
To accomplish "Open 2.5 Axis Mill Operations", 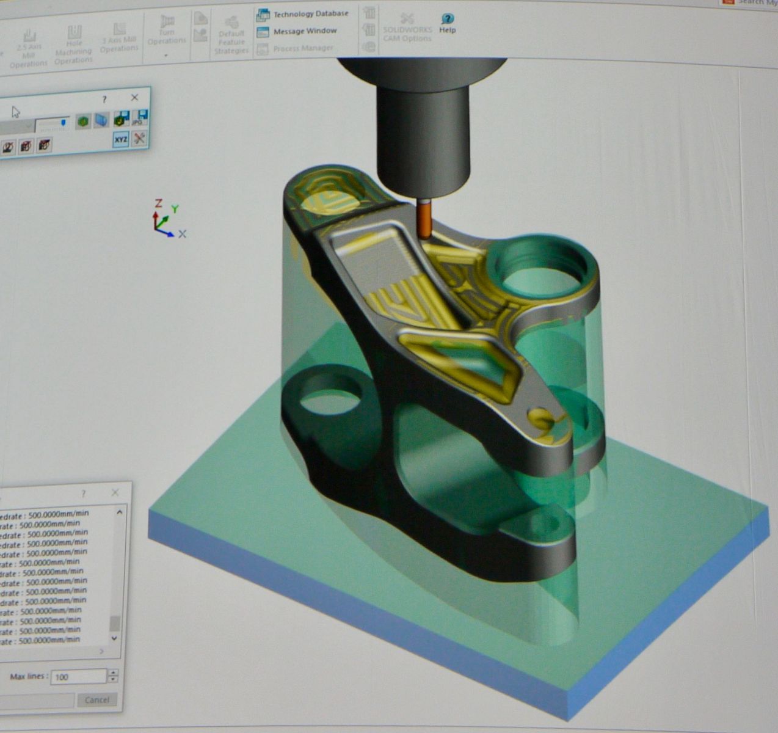I will (29, 48).
